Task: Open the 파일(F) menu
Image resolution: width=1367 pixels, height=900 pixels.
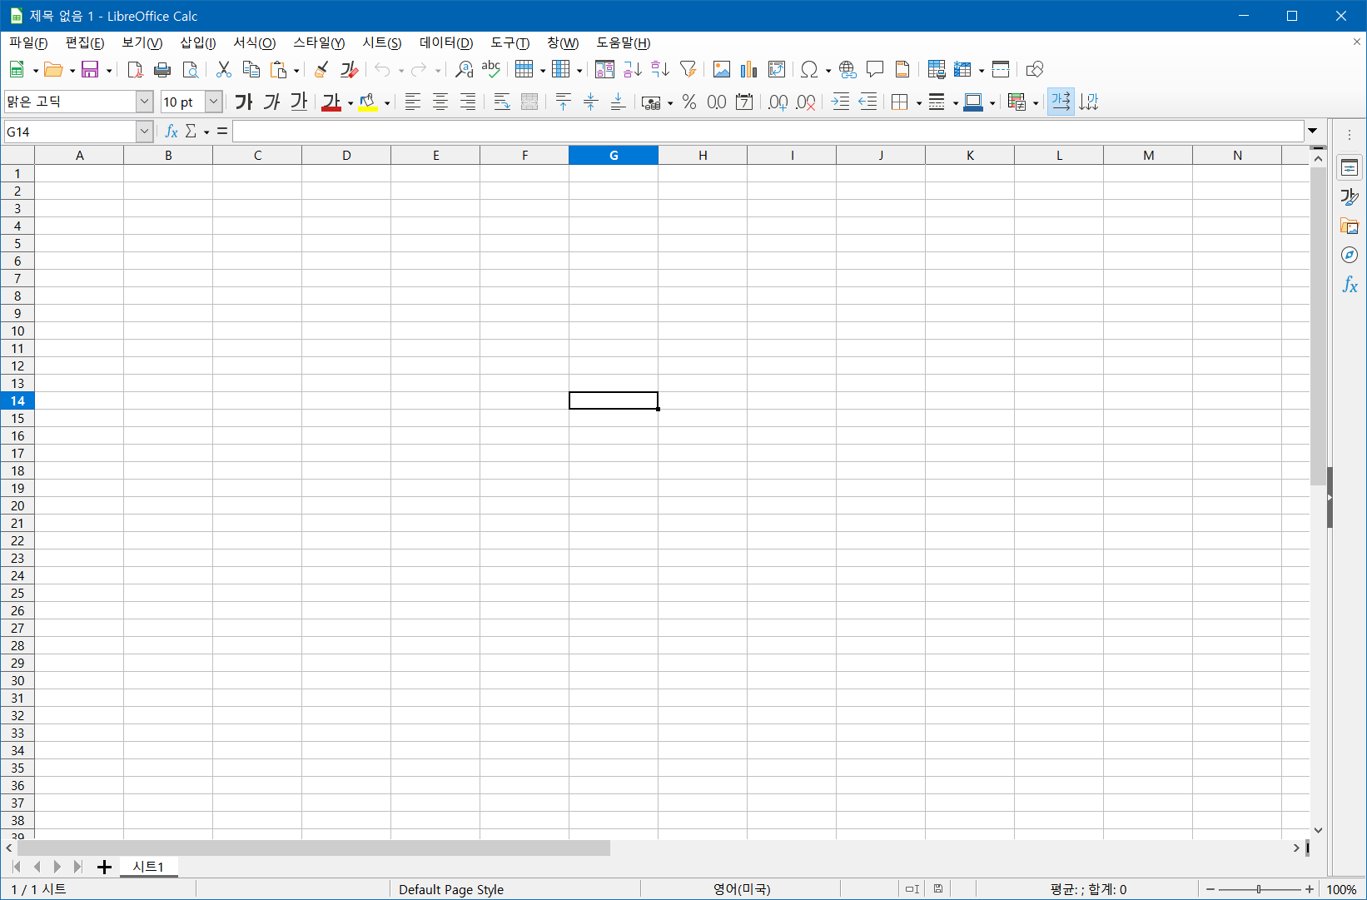Action: click(x=28, y=42)
